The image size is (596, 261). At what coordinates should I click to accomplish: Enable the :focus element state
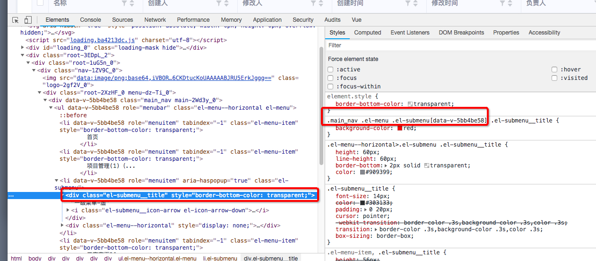331,78
